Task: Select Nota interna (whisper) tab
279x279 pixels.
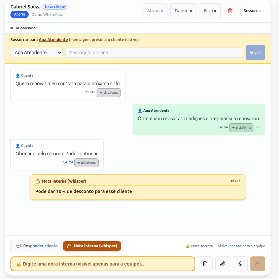Action: pyautogui.click(x=92, y=246)
